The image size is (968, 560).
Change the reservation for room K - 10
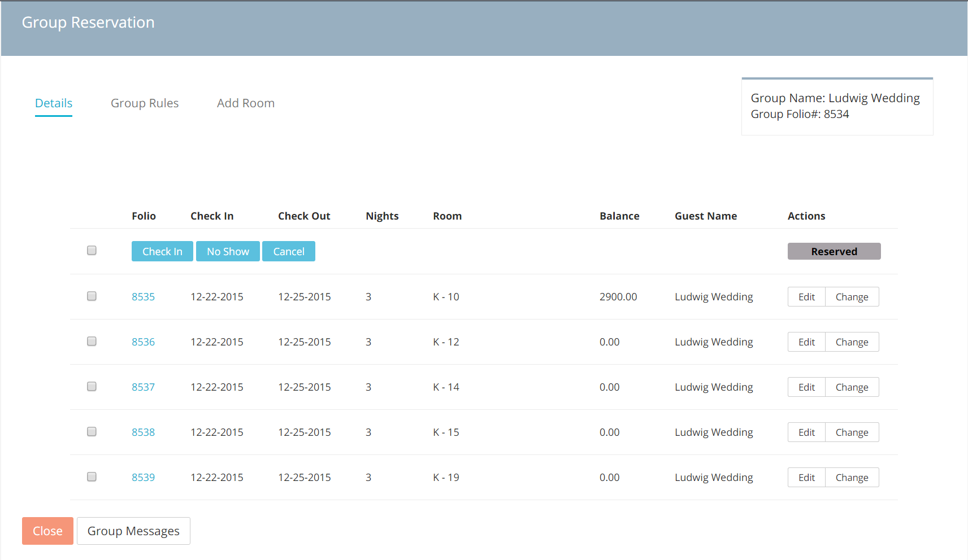pos(852,297)
